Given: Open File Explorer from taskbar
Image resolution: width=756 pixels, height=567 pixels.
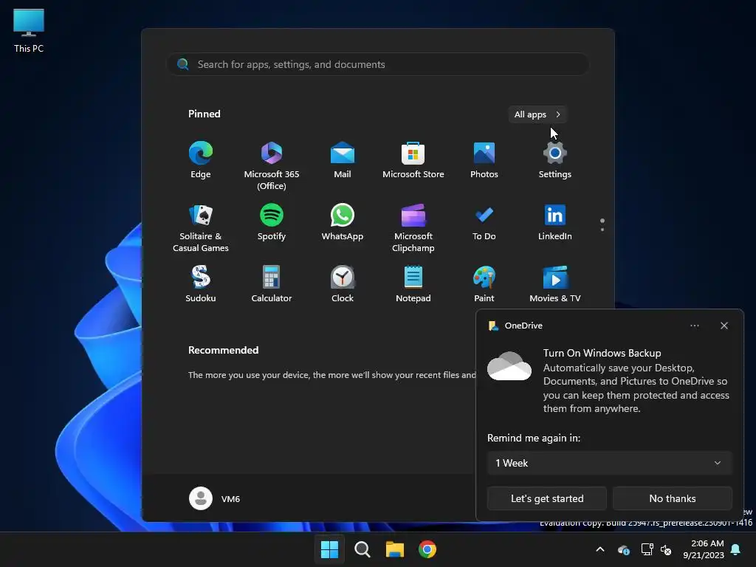Looking at the screenshot, I should [395, 549].
